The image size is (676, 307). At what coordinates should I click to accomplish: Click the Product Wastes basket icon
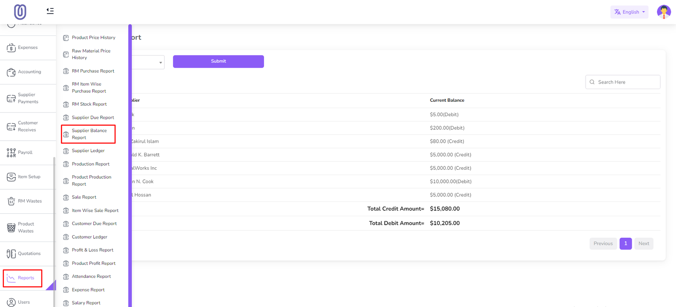[11, 228]
